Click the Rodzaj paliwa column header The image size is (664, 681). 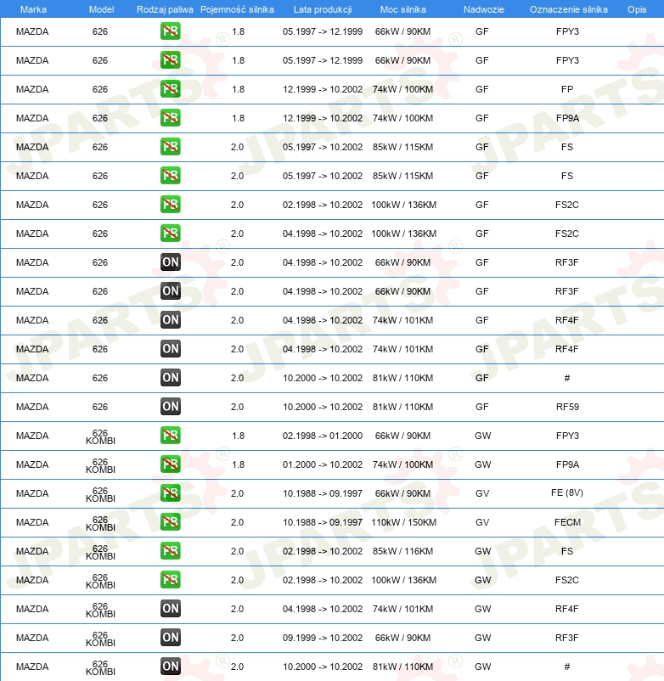pos(165,9)
